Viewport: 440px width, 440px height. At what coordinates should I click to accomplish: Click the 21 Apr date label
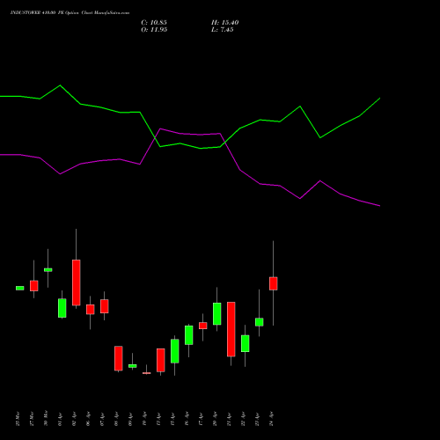pos(229,420)
